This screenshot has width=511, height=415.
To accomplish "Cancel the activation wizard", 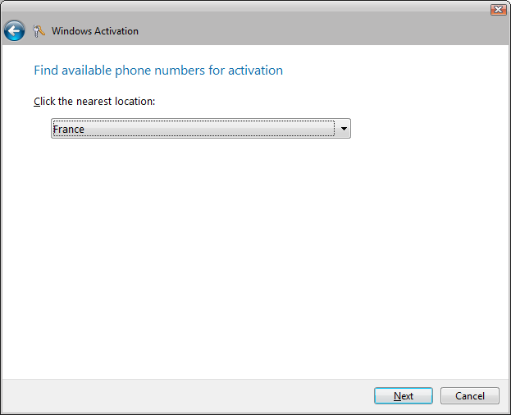I will pos(470,396).
